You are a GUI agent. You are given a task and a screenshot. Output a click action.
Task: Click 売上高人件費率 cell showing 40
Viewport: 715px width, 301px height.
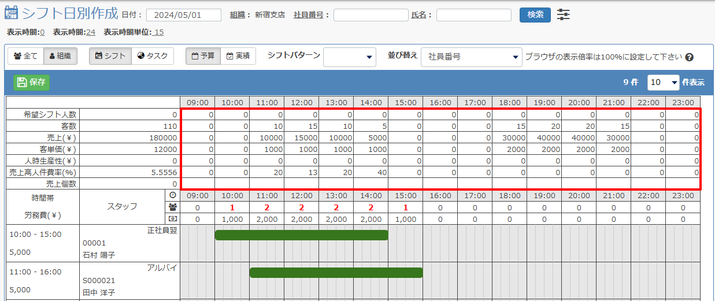pyautogui.click(x=371, y=172)
